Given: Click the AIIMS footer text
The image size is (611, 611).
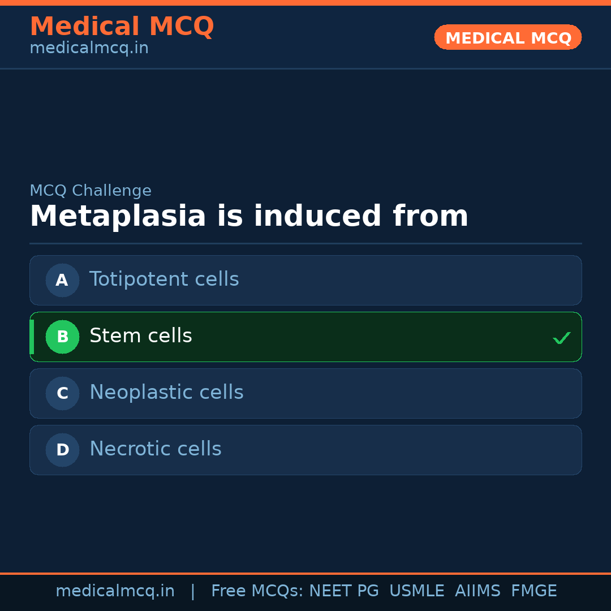Looking at the screenshot, I should [x=477, y=591].
